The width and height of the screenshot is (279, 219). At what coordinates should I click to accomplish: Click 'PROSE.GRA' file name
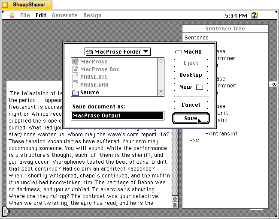coord(94,85)
